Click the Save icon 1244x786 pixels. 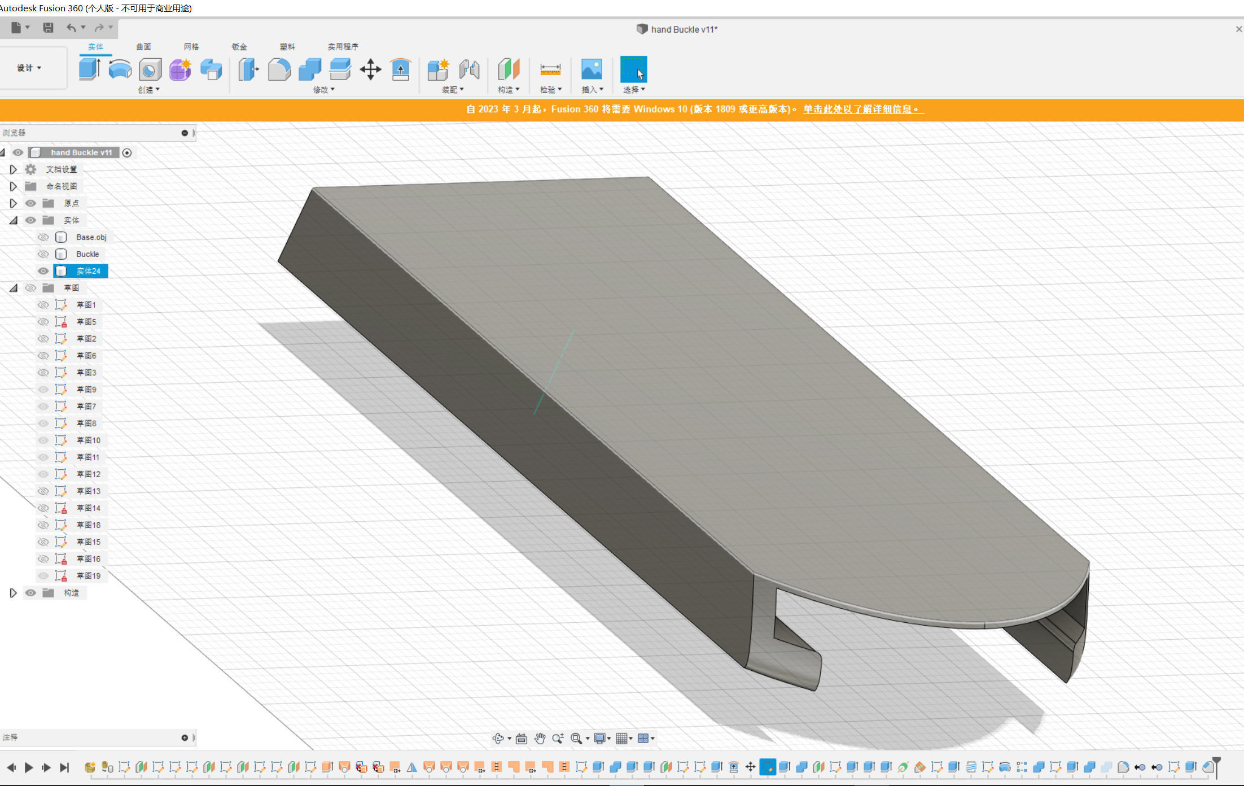tap(48, 28)
